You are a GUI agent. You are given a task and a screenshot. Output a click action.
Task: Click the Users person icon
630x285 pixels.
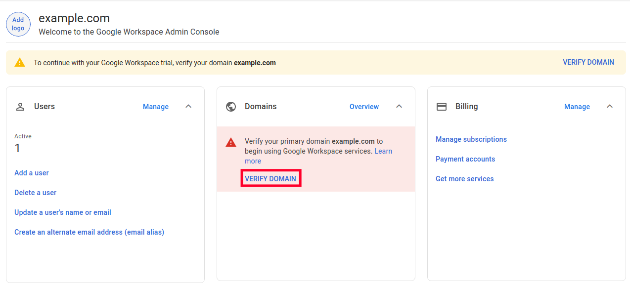coord(20,107)
